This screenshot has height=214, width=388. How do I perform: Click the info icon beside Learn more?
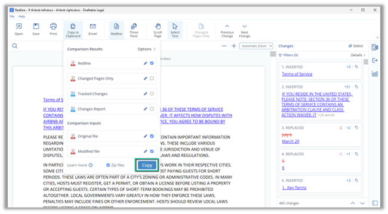click(x=91, y=165)
